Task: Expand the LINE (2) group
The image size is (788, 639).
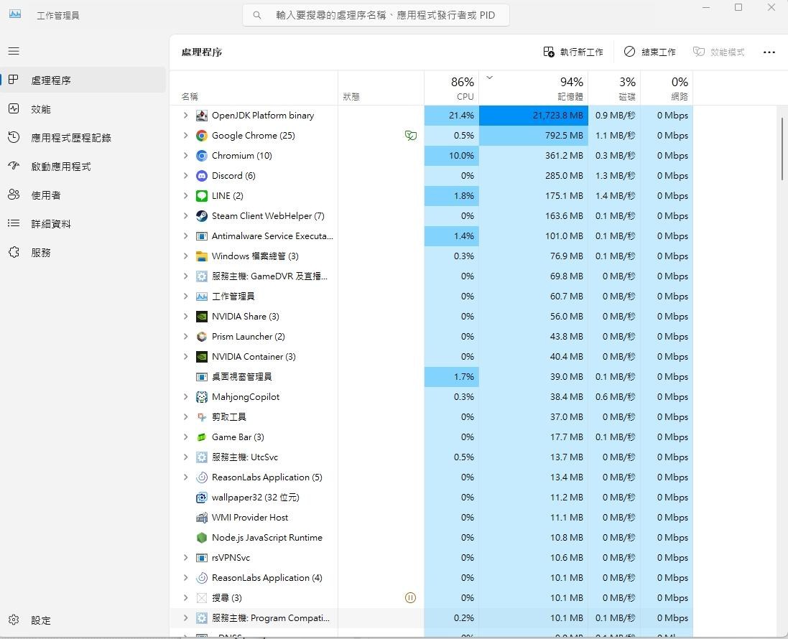Action: click(x=185, y=196)
